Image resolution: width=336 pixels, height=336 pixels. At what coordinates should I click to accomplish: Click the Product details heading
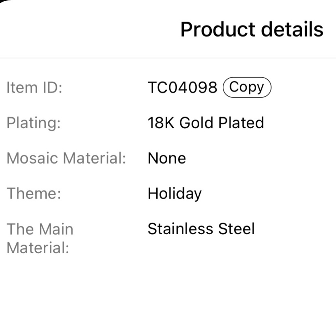tap(252, 29)
